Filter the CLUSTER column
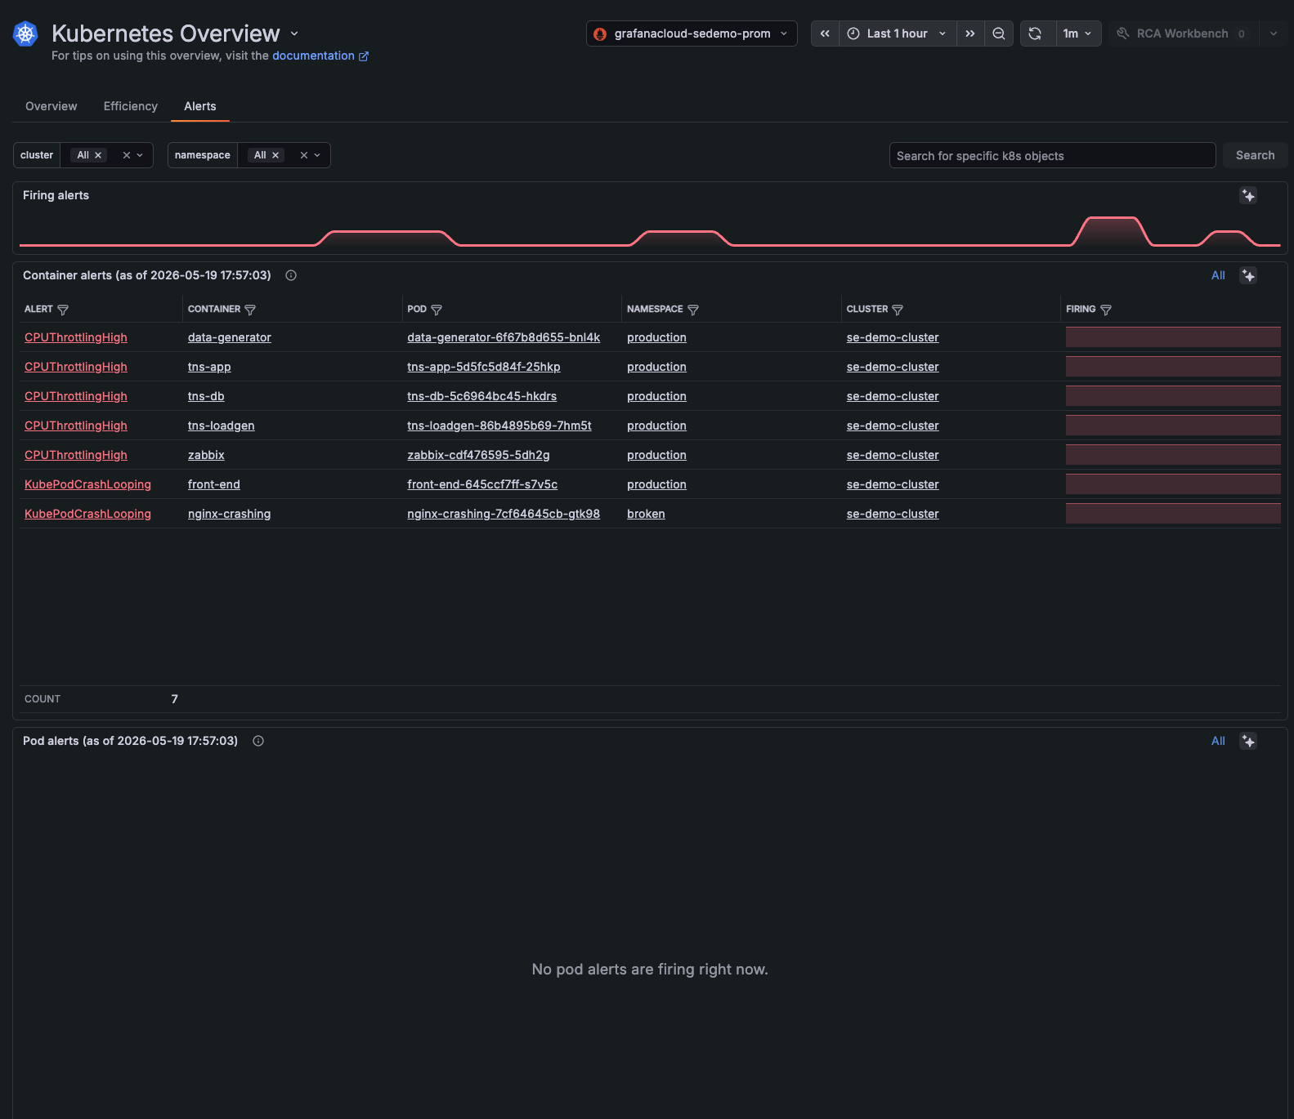Viewport: 1294px width, 1119px height. tap(898, 310)
